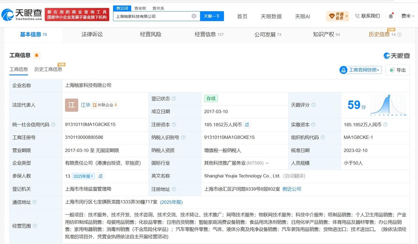Open help icon next to 纳税人识别号
The height and width of the screenshot is (244, 418).
[x=183, y=138]
